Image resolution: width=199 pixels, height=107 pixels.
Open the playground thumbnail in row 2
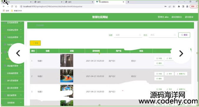pyautogui.click(x=67, y=76)
